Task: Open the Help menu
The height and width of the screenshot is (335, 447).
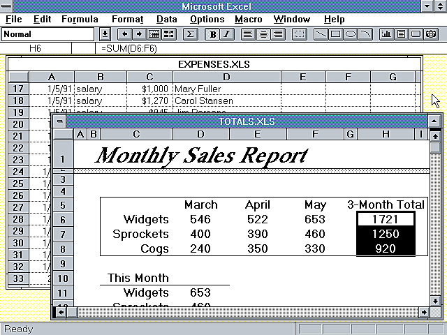Action: coord(334,19)
